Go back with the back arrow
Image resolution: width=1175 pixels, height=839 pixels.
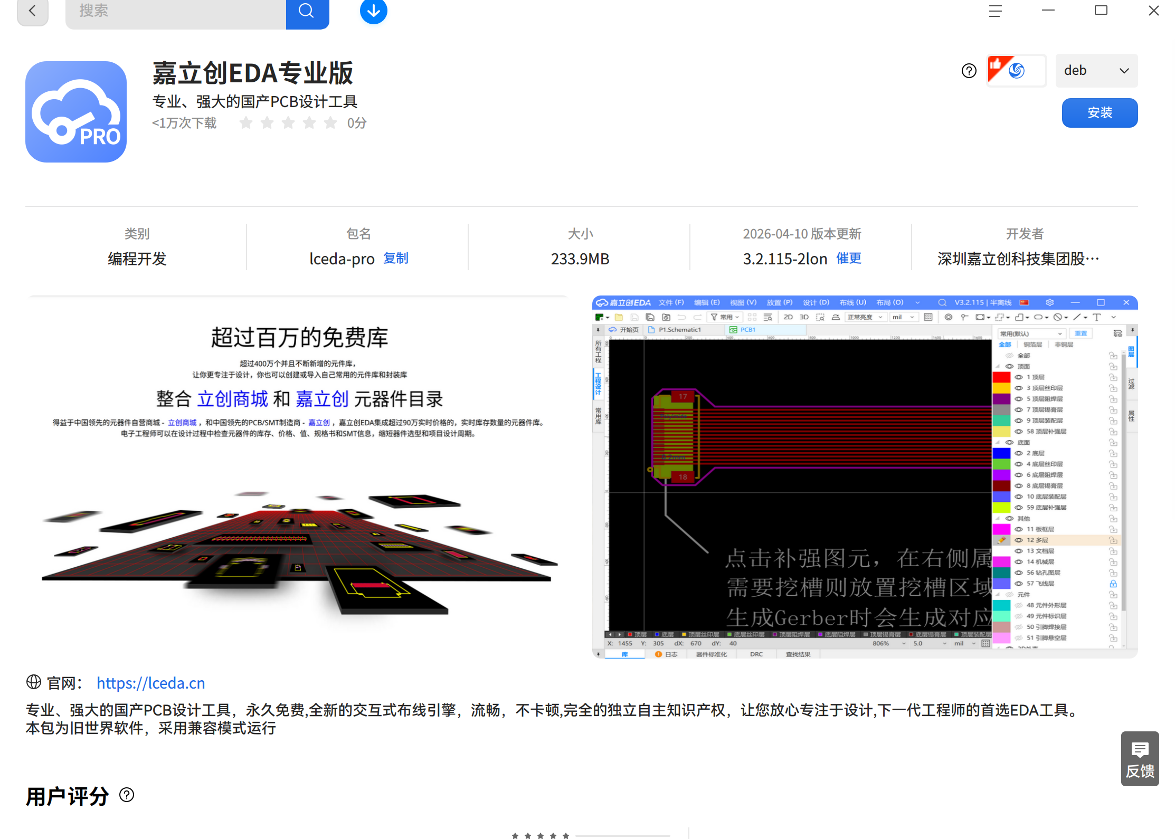(32, 11)
